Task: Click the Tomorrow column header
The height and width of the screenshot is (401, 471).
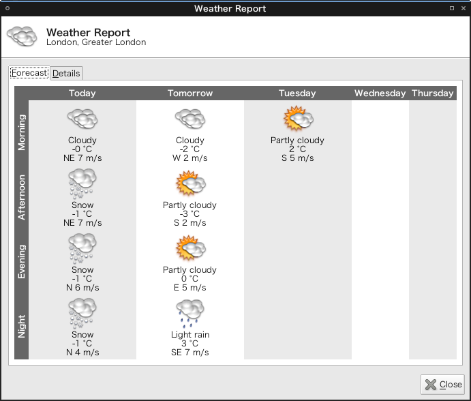Action: (x=190, y=93)
